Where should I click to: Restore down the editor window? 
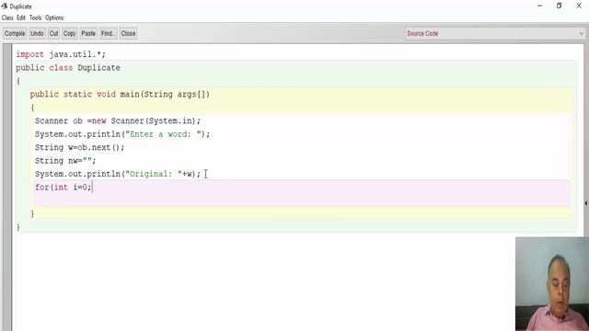(560, 6)
